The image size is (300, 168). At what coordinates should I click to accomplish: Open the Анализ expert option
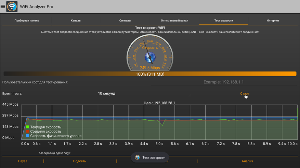[247, 161]
